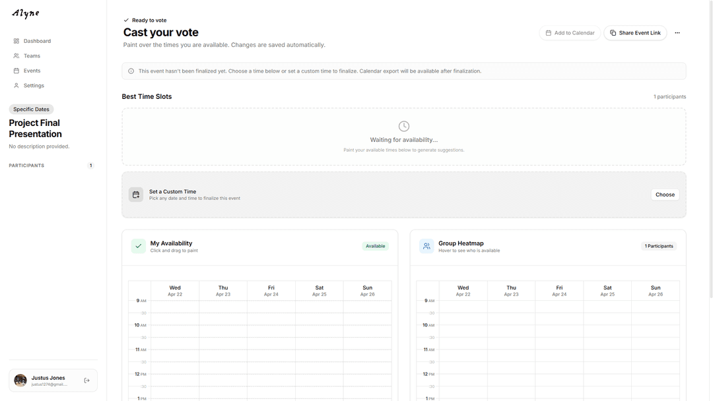Click the 9 AM label in My Availability
This screenshot has width=713, height=401.
point(141,301)
